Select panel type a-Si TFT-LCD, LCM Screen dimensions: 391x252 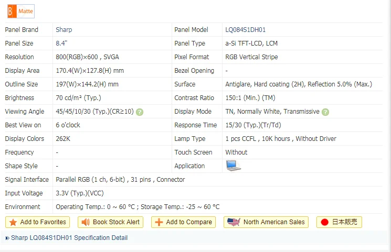[251, 43]
